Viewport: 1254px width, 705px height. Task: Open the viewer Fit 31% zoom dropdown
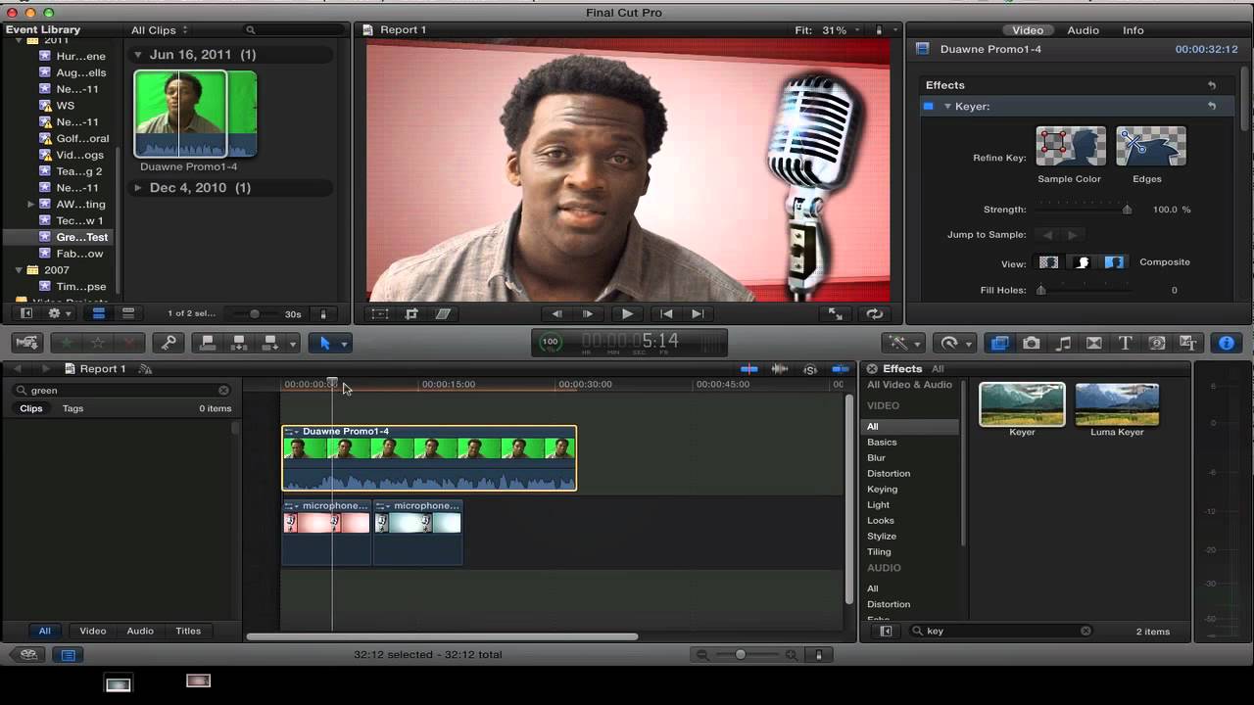[828, 30]
